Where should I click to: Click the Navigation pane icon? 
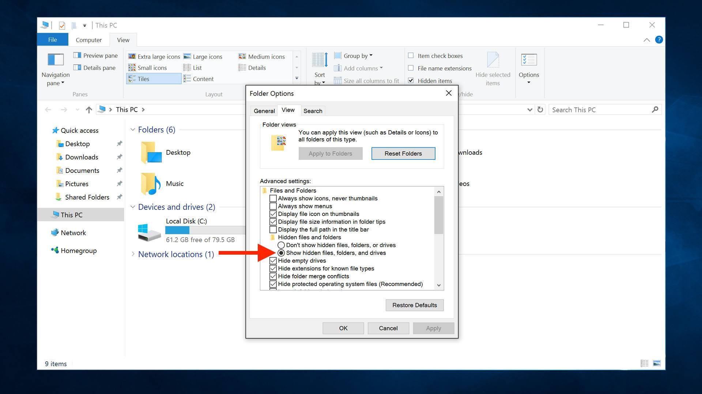tap(56, 60)
